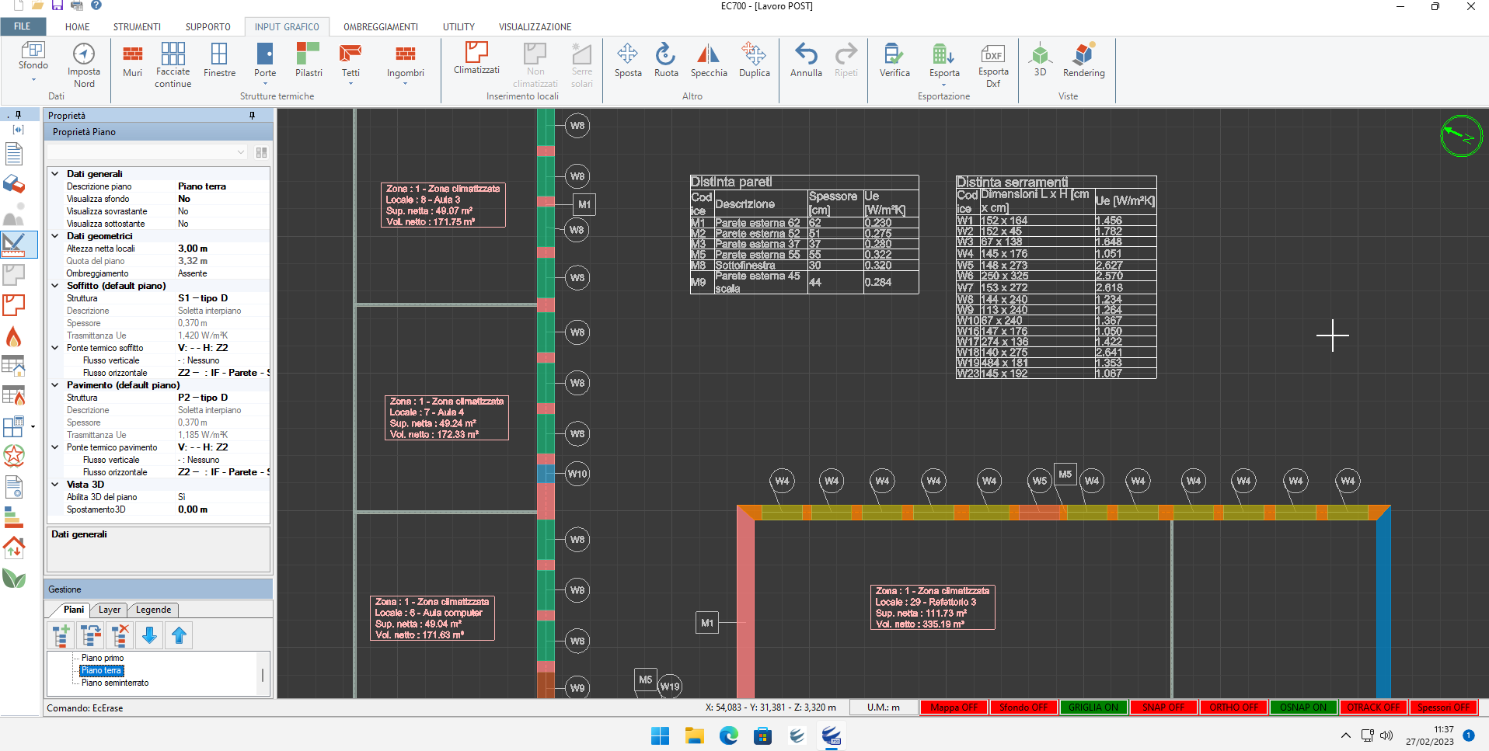Collapse Ponte termico soffitto group

[55, 348]
